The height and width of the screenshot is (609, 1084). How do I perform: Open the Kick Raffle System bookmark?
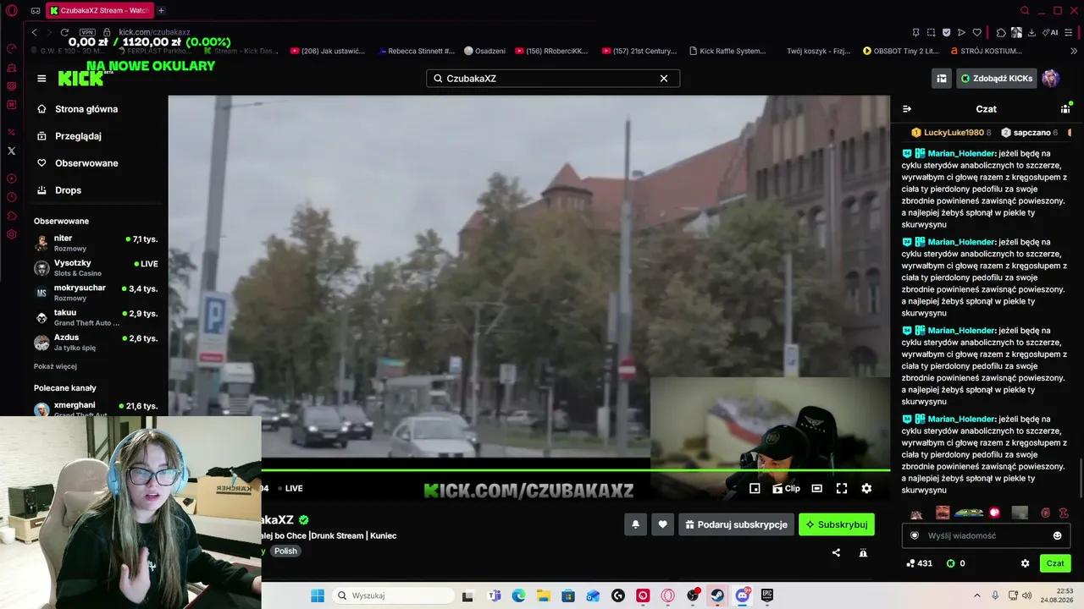pyautogui.click(x=727, y=51)
